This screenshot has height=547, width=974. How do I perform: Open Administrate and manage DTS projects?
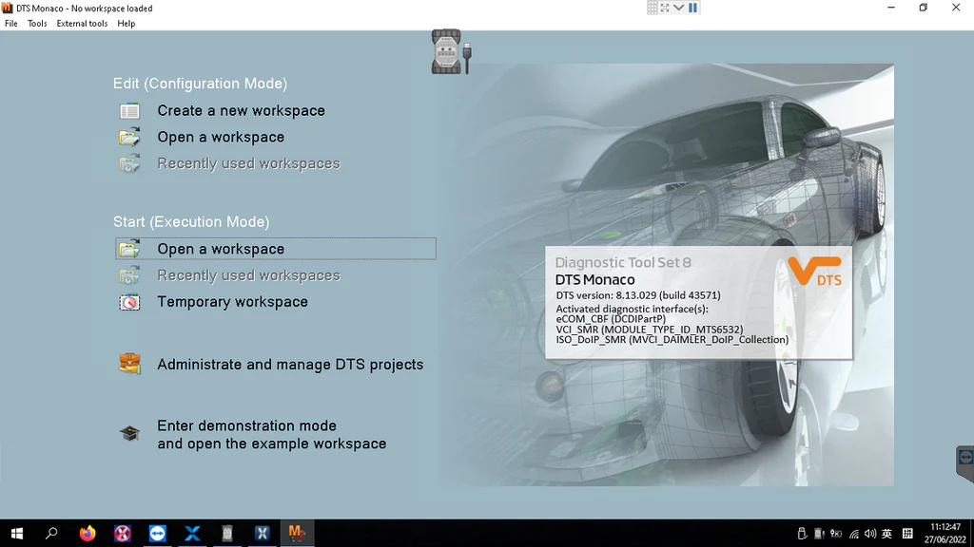point(290,365)
